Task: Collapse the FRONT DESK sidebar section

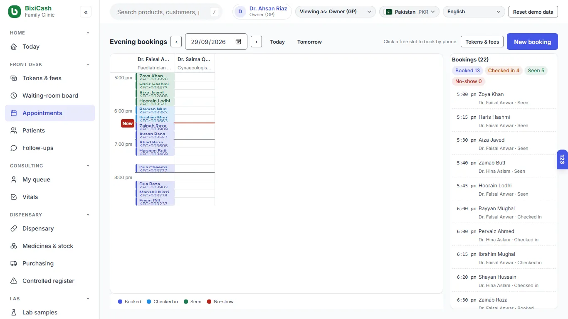Action: point(88,64)
